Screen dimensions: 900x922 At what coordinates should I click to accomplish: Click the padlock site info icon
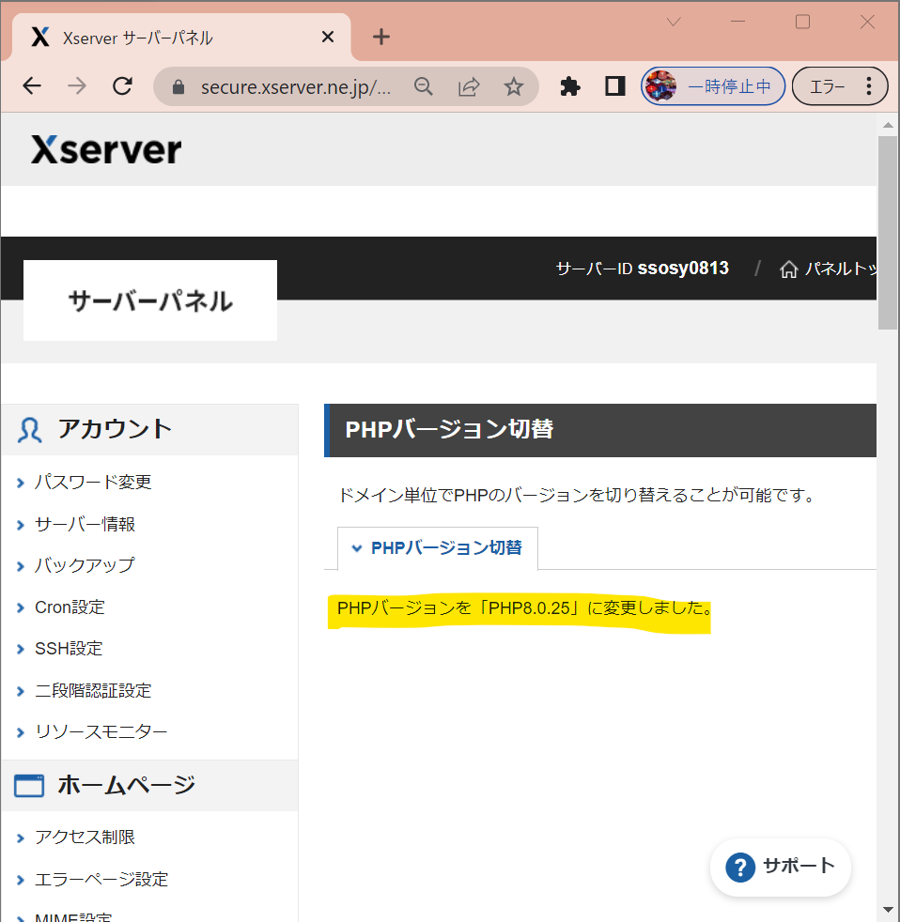click(x=178, y=87)
